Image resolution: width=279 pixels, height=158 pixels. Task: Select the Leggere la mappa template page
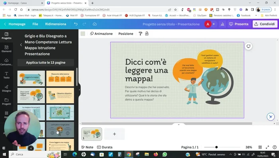31,78
